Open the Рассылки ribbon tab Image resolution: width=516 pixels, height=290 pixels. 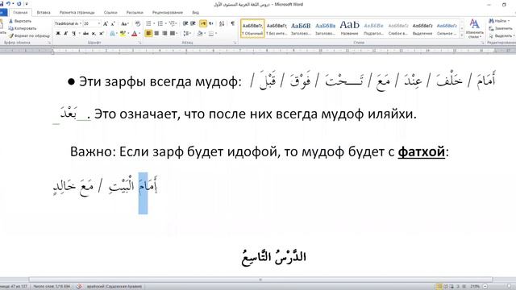(135, 13)
